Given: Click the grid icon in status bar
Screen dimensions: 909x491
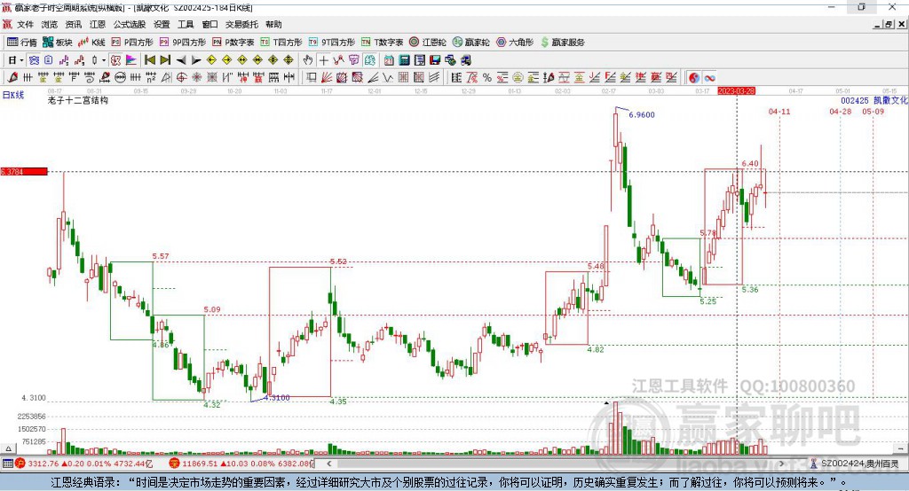Looking at the screenshot, I should click(7, 464).
